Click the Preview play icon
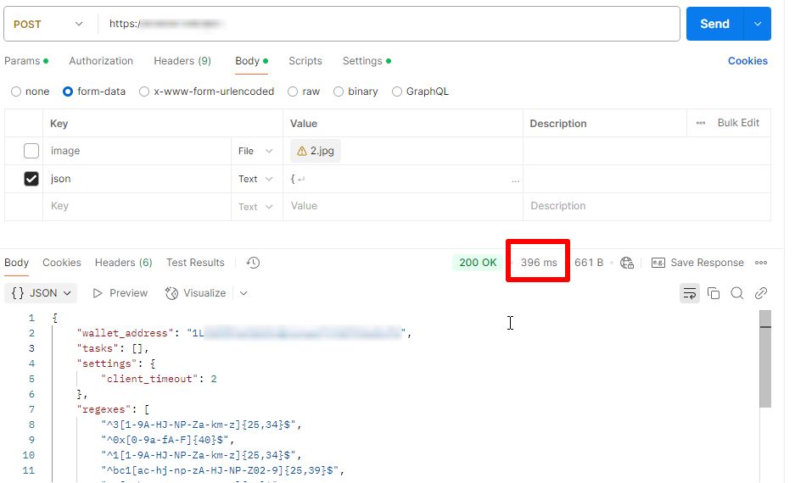795x483 pixels. point(98,293)
